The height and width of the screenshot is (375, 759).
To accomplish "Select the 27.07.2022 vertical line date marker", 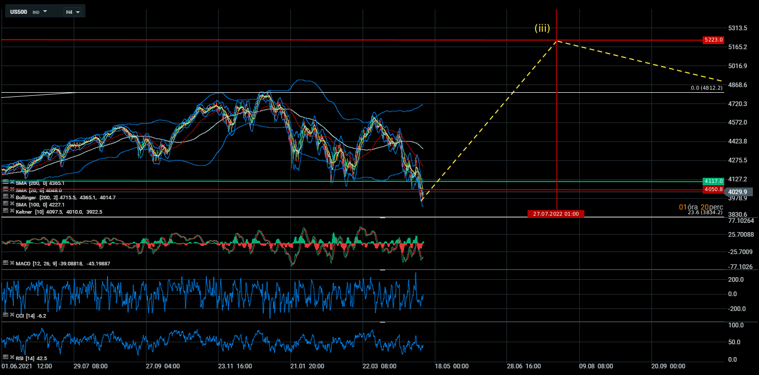I will point(556,214).
